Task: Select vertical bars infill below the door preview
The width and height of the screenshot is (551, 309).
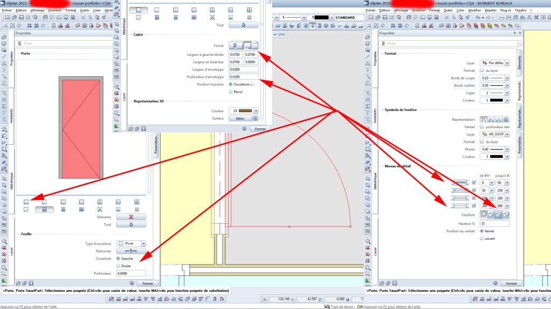Action: [63, 210]
